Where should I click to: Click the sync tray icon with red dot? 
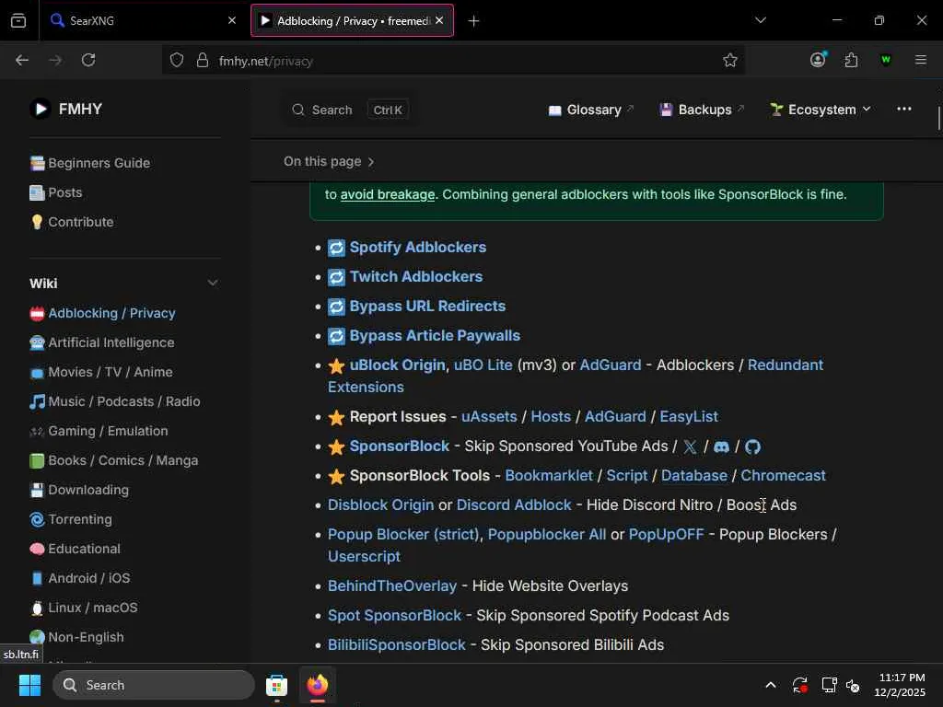[x=800, y=685]
